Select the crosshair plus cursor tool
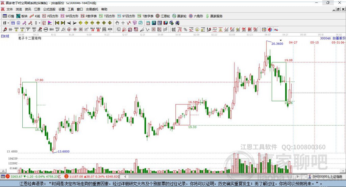 click(123, 23)
